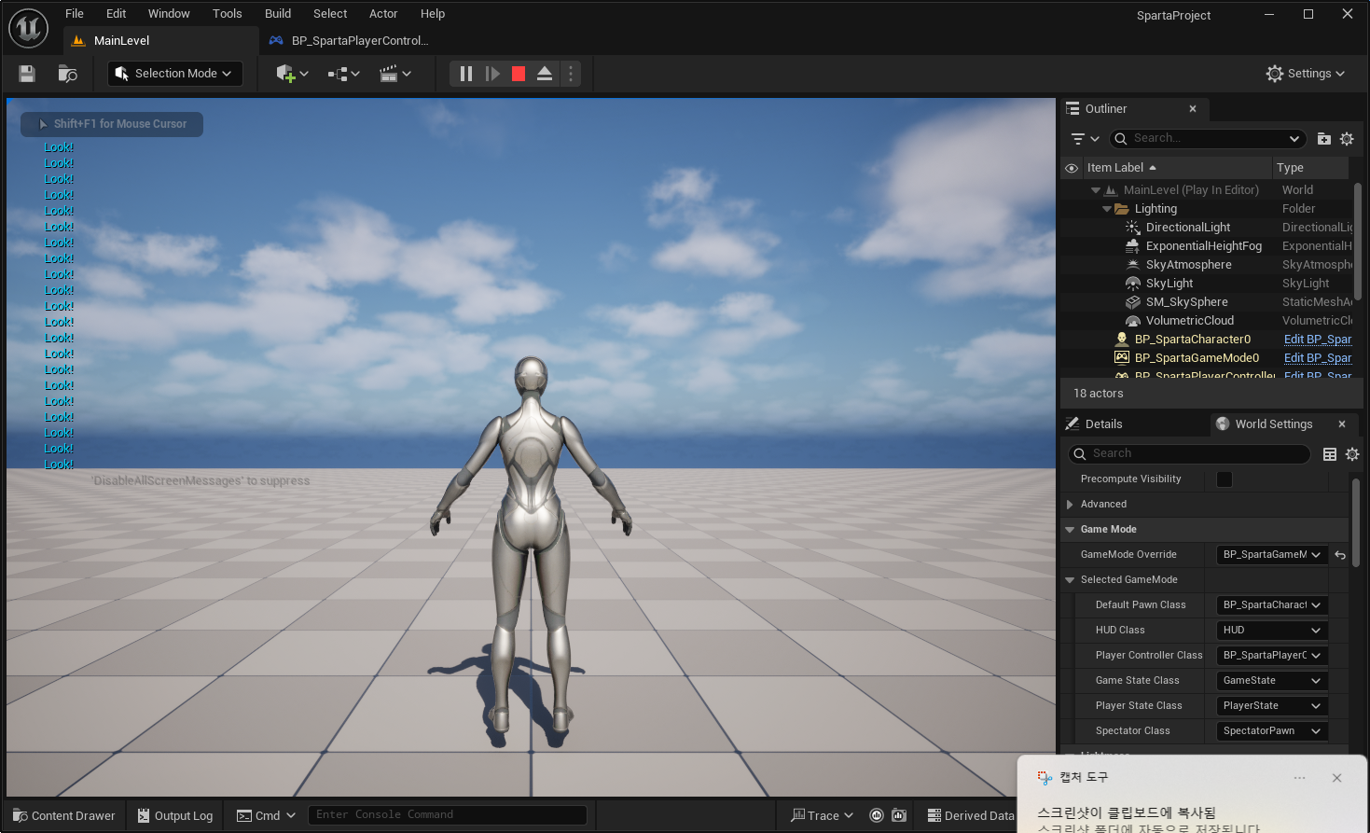
Task: Open the Quick Add to project icon
Action: 292,74
